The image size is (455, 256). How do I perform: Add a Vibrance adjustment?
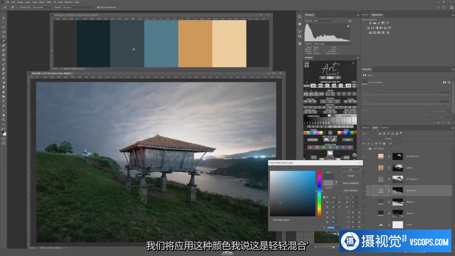(x=387, y=23)
